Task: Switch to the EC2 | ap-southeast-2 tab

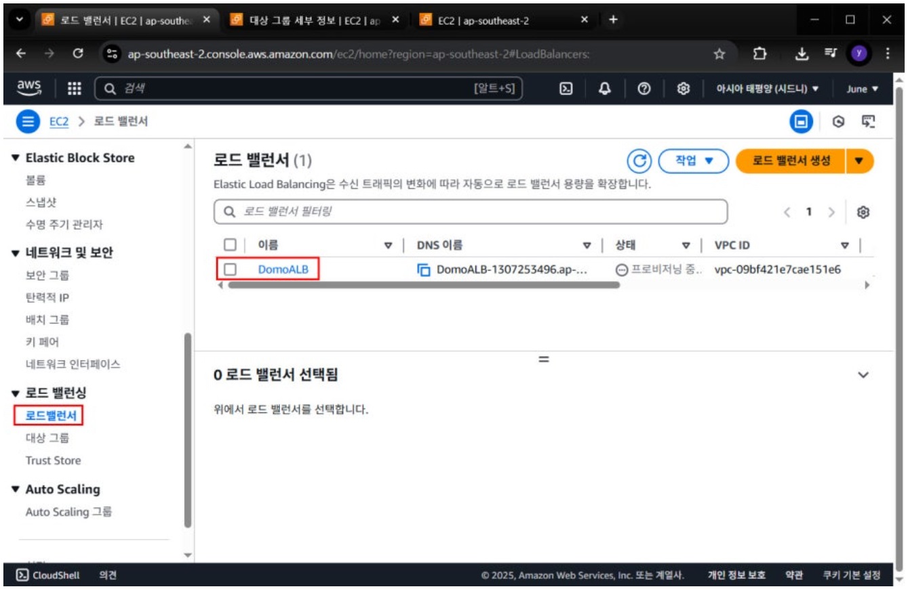Action: pos(503,20)
